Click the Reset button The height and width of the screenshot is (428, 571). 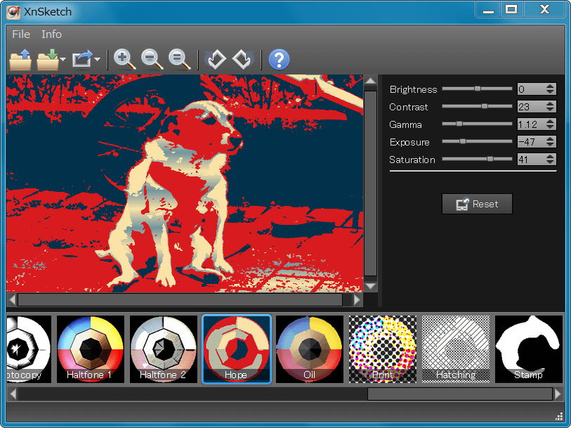477,204
